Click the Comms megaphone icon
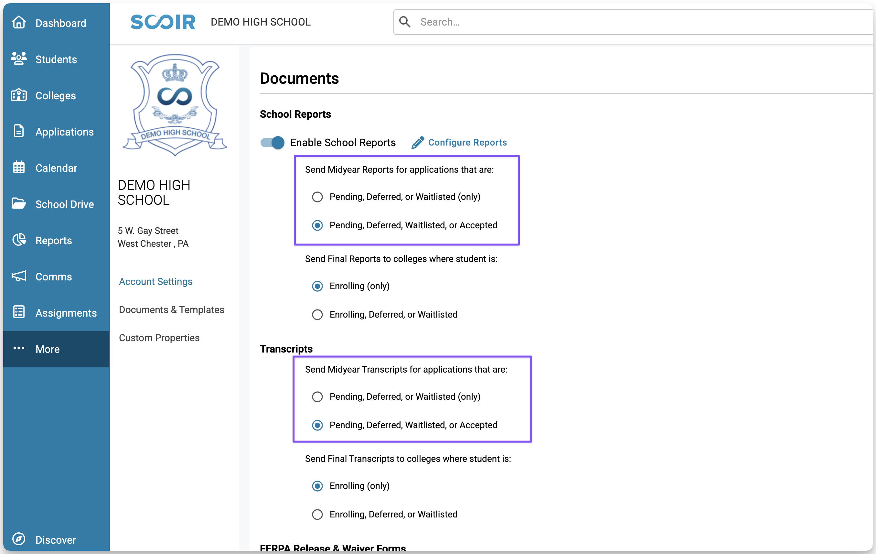Image resolution: width=876 pixels, height=554 pixels. [x=18, y=276]
